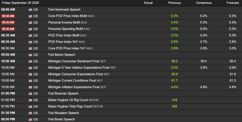This screenshot has height=122, width=242.
Task: Click previous value 58.2 for Michigan Consumer Sentiment
Action: [x=175, y=61]
